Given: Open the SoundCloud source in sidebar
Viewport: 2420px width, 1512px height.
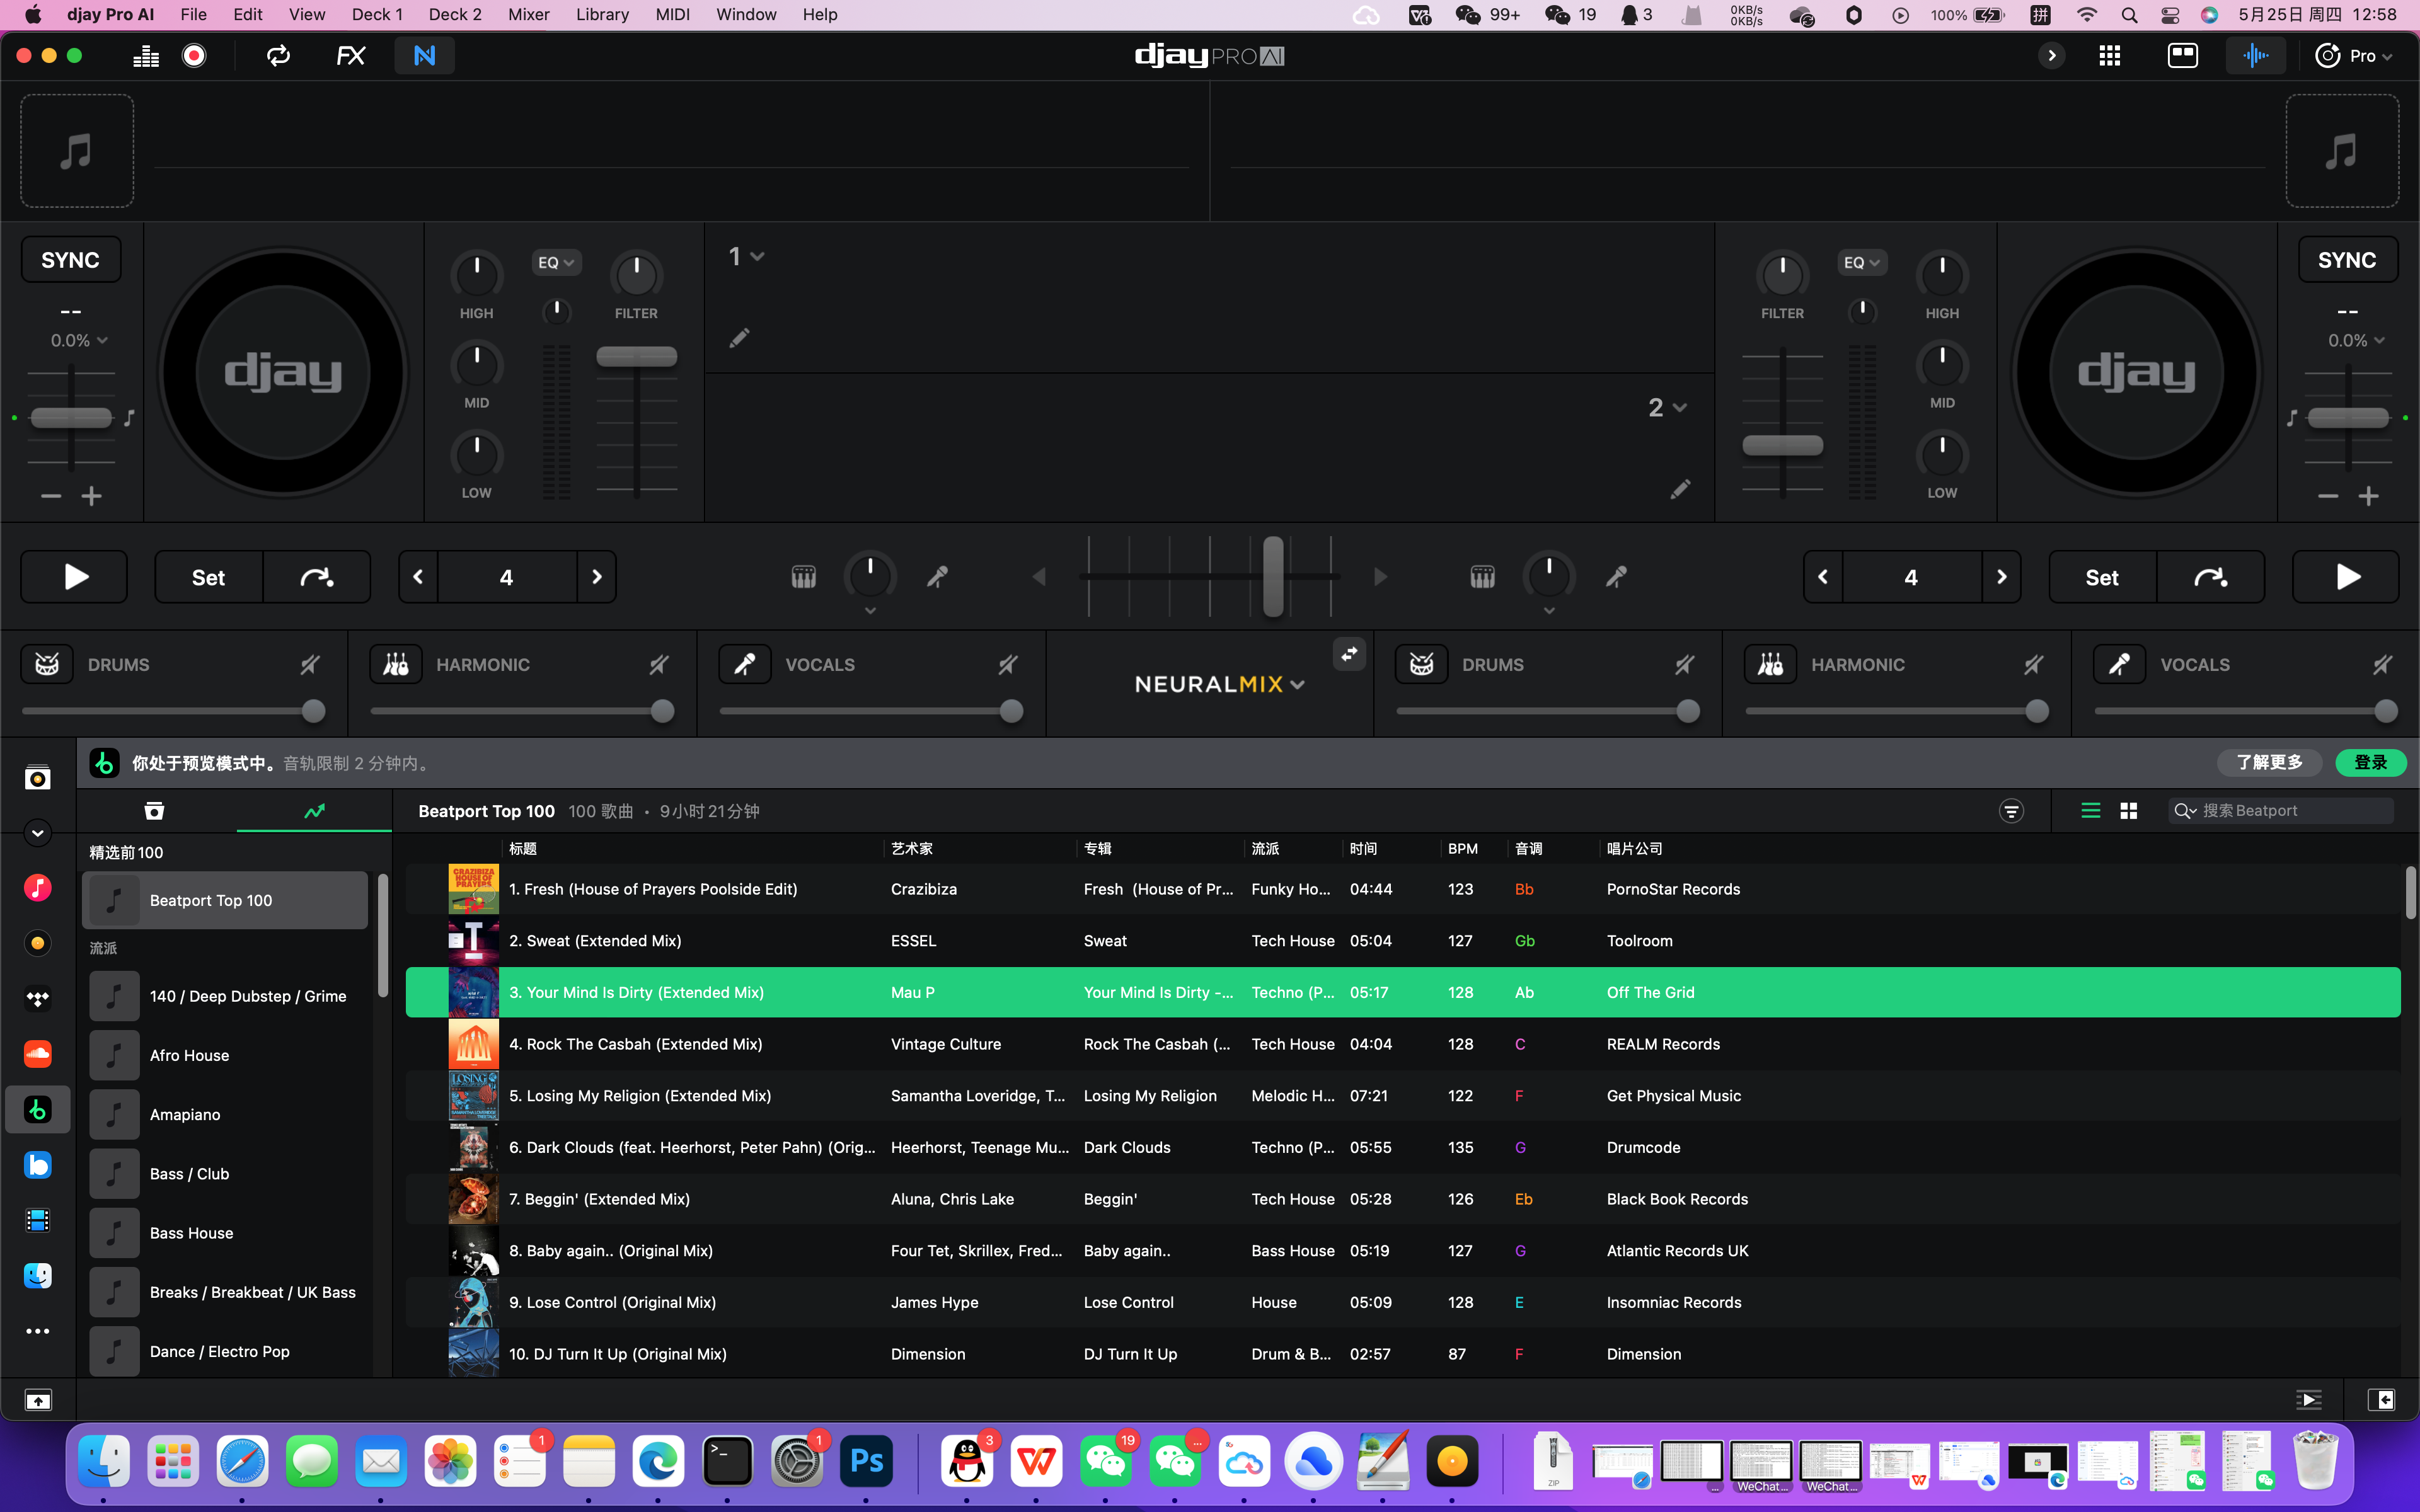Looking at the screenshot, I should click(x=38, y=1054).
